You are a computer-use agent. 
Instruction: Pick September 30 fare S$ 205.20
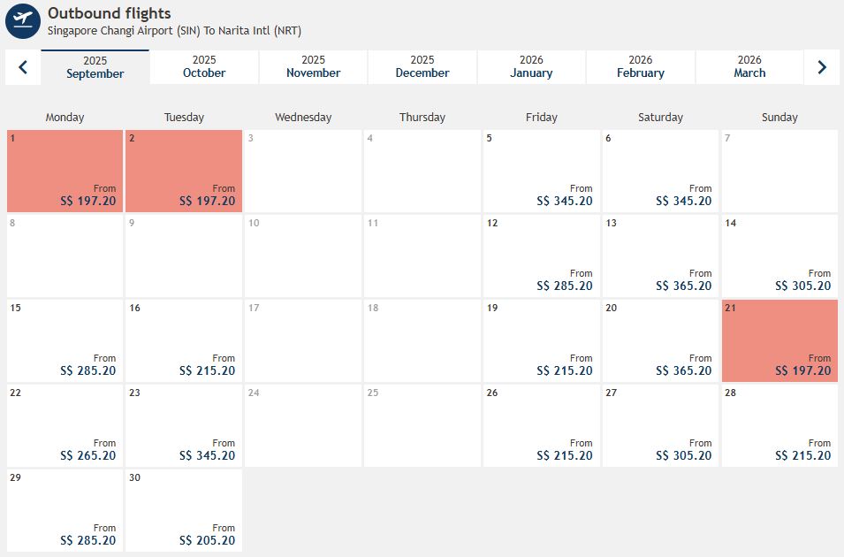point(184,511)
